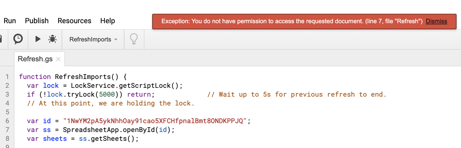Click the exception message text in banner

[292, 21]
